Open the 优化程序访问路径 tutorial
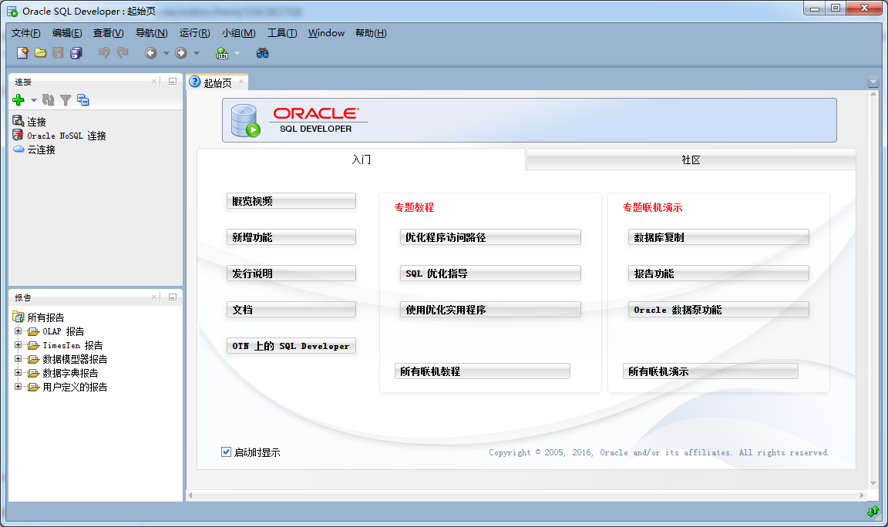The width and height of the screenshot is (888, 527). [490, 237]
